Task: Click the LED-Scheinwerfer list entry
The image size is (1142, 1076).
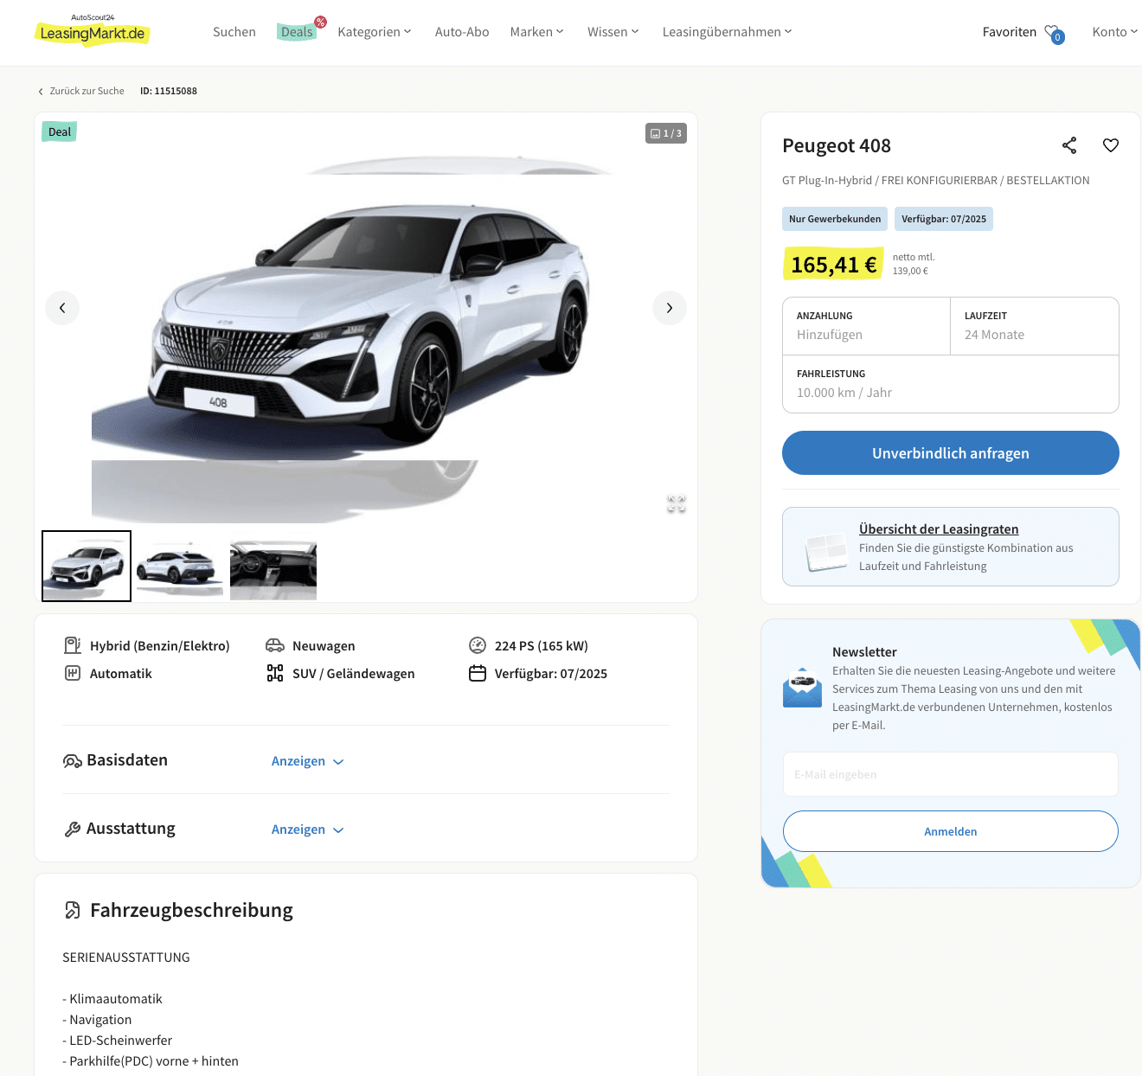Action: coord(118,1041)
